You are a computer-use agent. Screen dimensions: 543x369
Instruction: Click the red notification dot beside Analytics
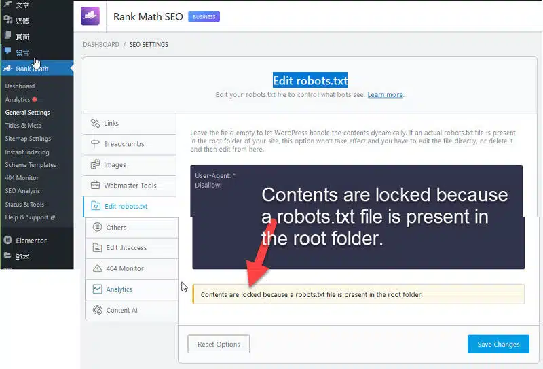pos(35,99)
